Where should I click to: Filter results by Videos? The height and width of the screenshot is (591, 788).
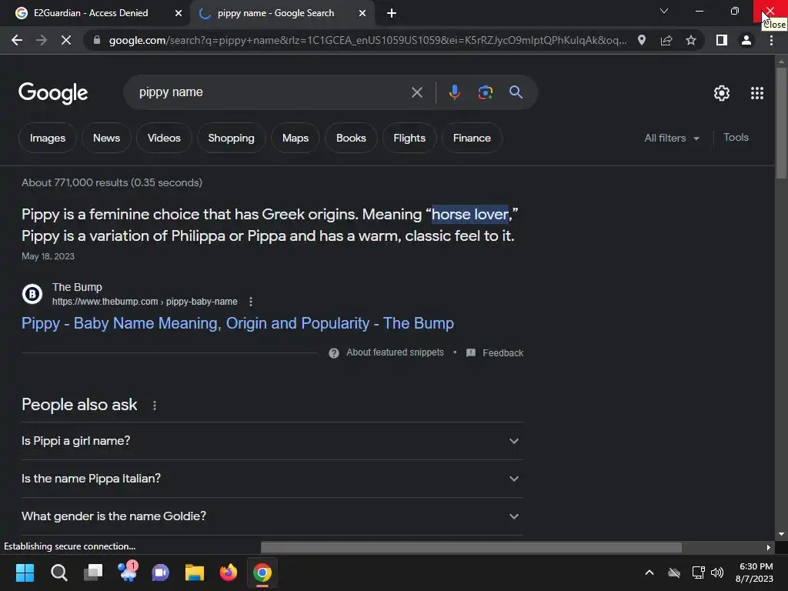coord(164,139)
